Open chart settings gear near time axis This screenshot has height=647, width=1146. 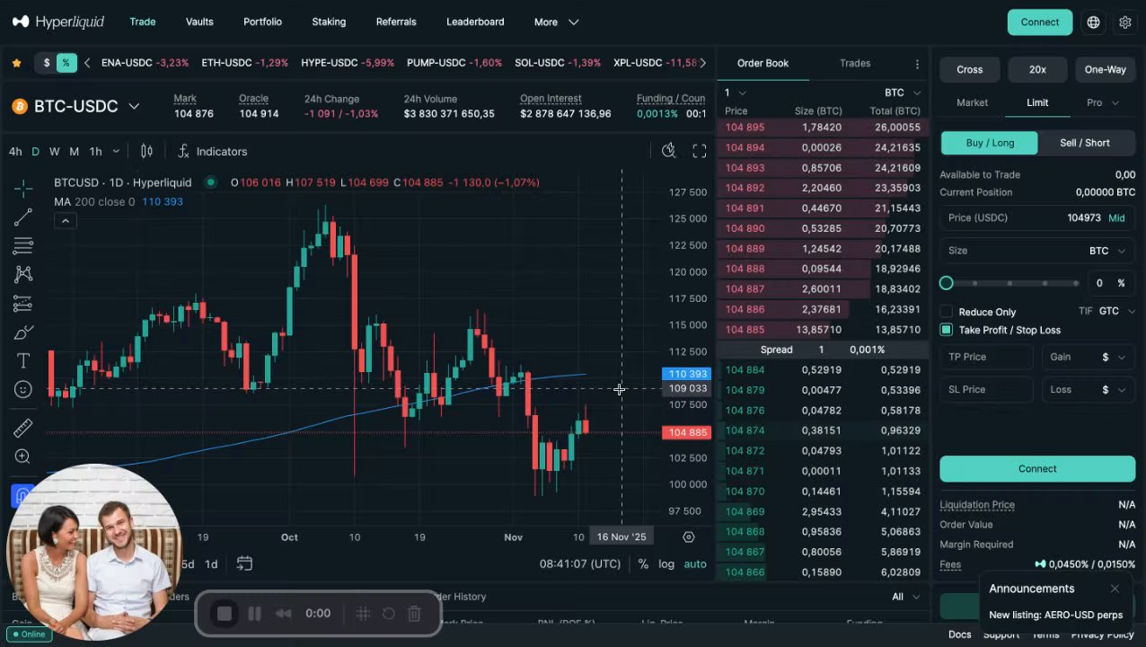(x=689, y=536)
